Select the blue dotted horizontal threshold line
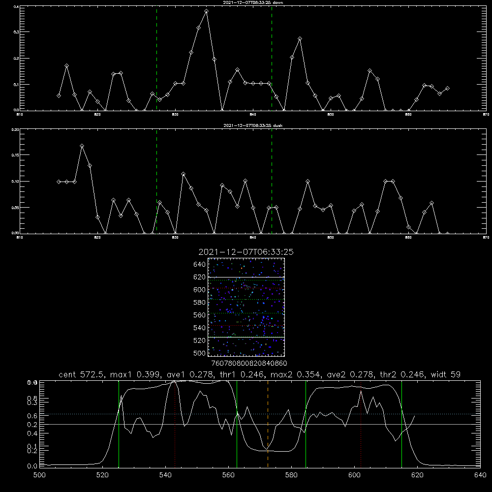The height and width of the screenshot is (492, 492). tap(260, 414)
